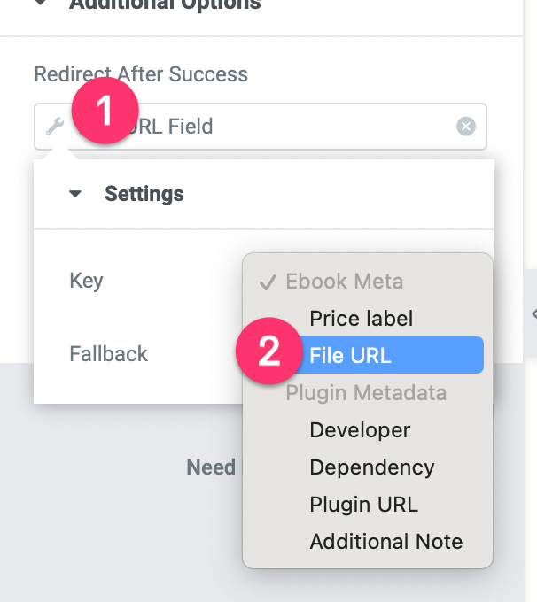Viewport: 537px width, 602px height.
Task: Click the Redirect After Success input field
Action: [261, 127]
